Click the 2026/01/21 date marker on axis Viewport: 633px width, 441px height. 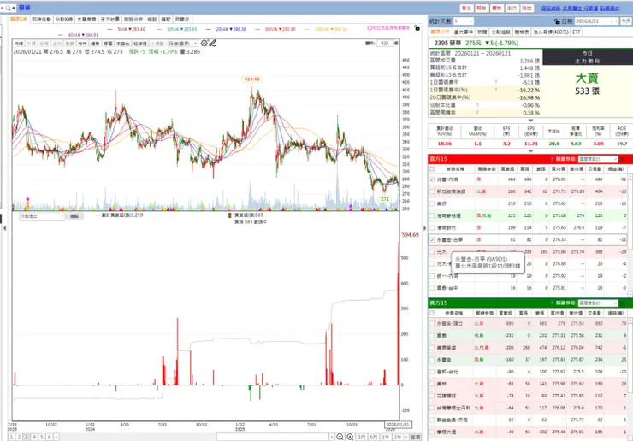(x=398, y=425)
